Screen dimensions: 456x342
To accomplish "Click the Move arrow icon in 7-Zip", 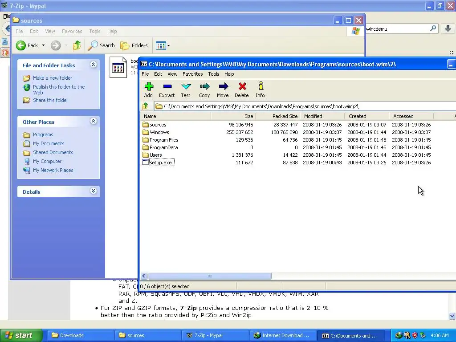I will pos(223,90).
